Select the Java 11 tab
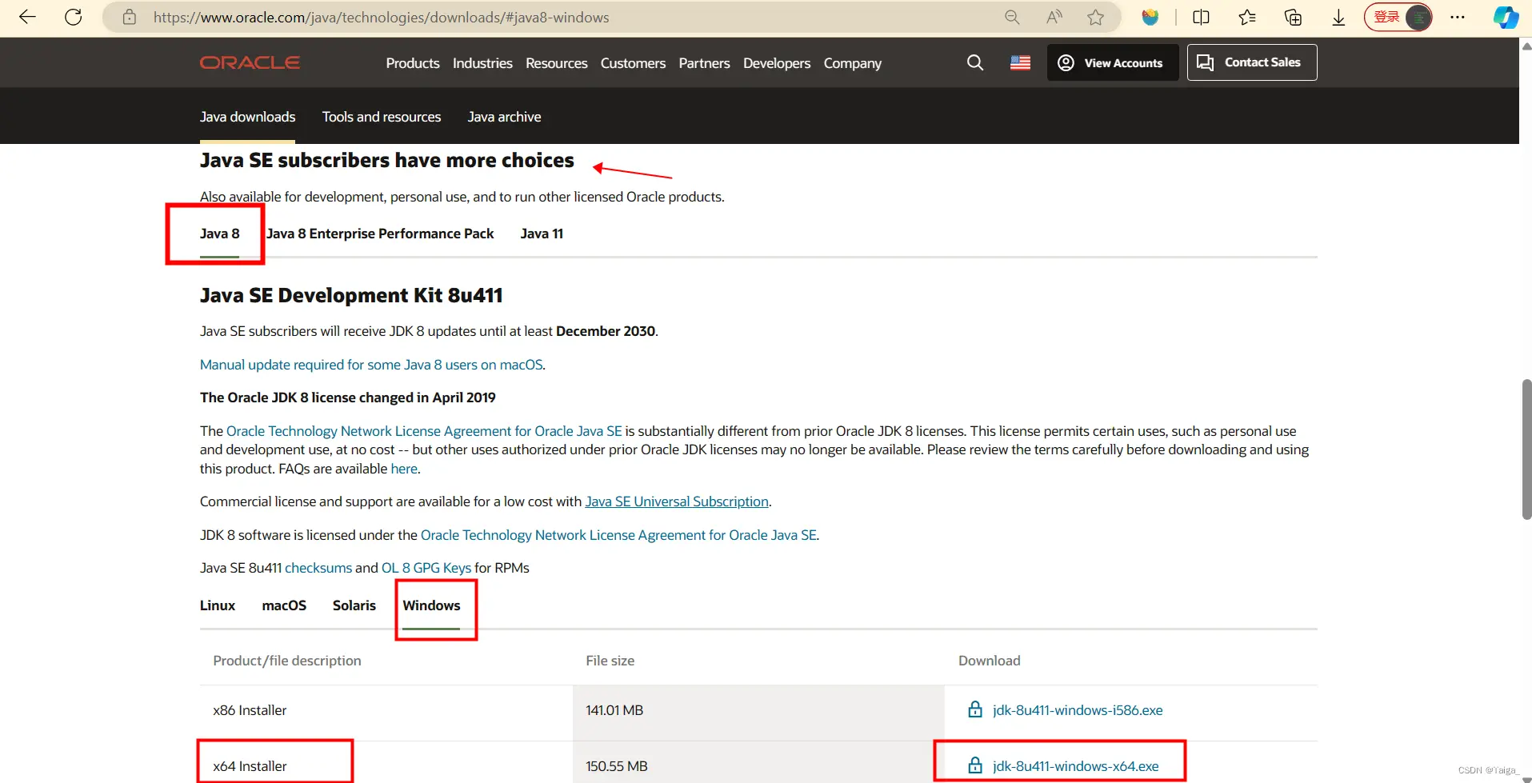 click(542, 234)
